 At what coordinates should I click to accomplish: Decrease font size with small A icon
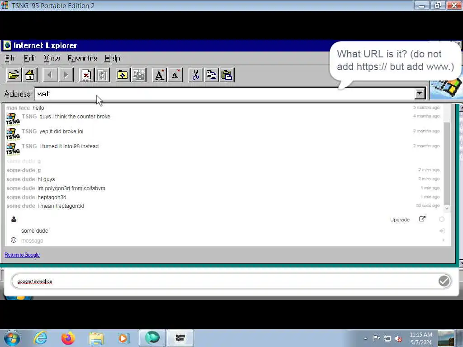point(175,75)
